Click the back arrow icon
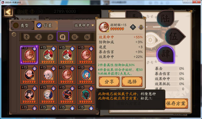This screenshot has height=119, width=202. point(8,12)
